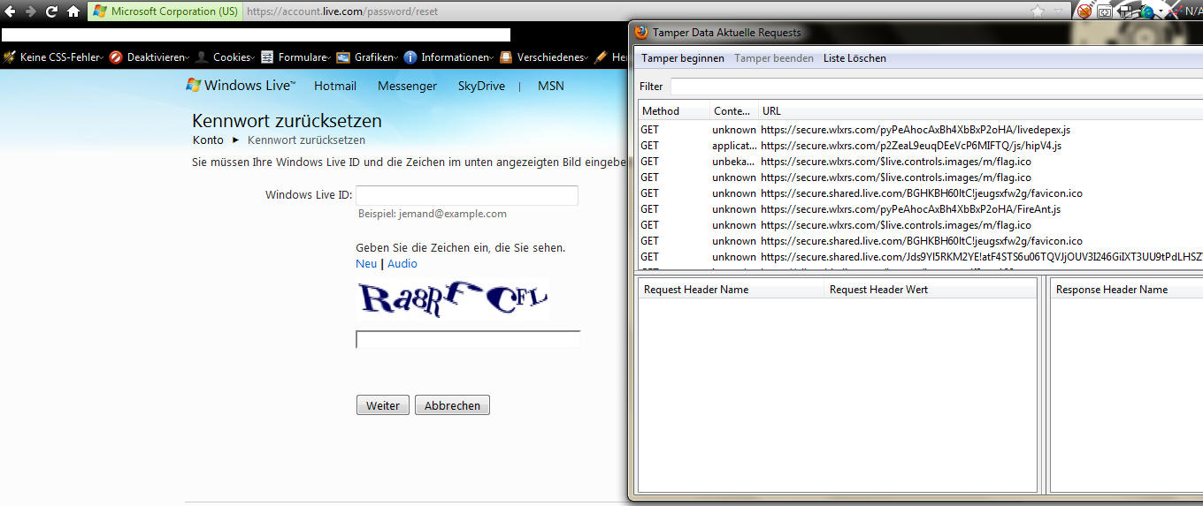Click the 'unbeka...' content type cell
Viewport: 1203px width, 506px height.
[734, 162]
